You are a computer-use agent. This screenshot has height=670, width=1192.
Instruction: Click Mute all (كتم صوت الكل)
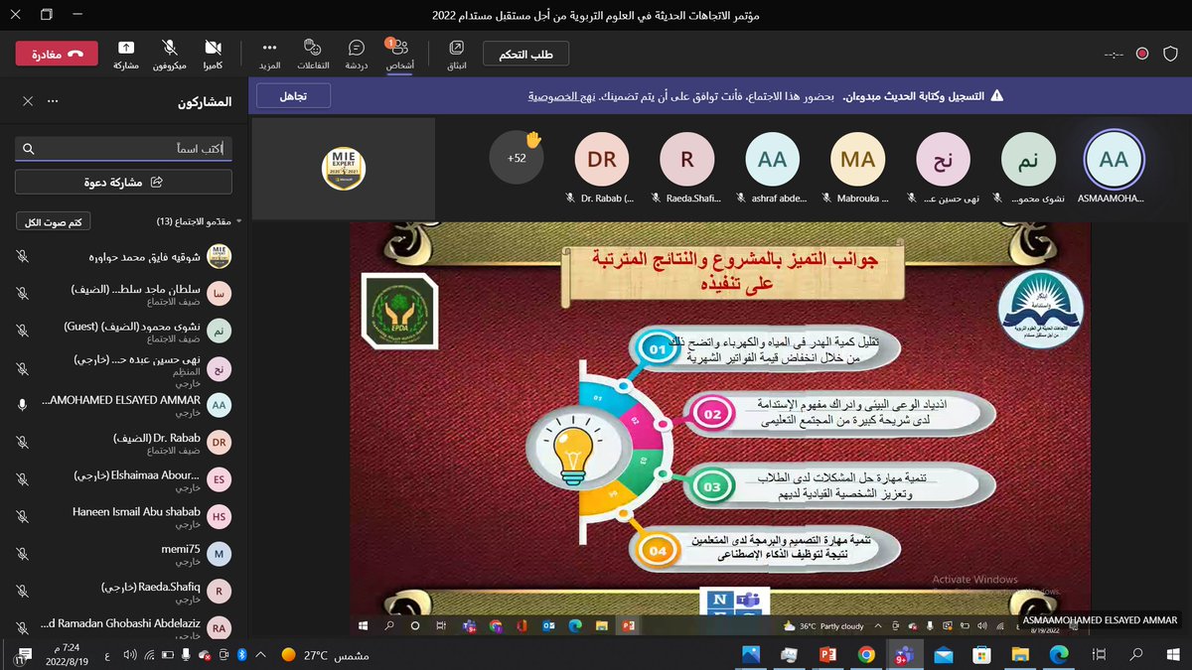point(54,220)
